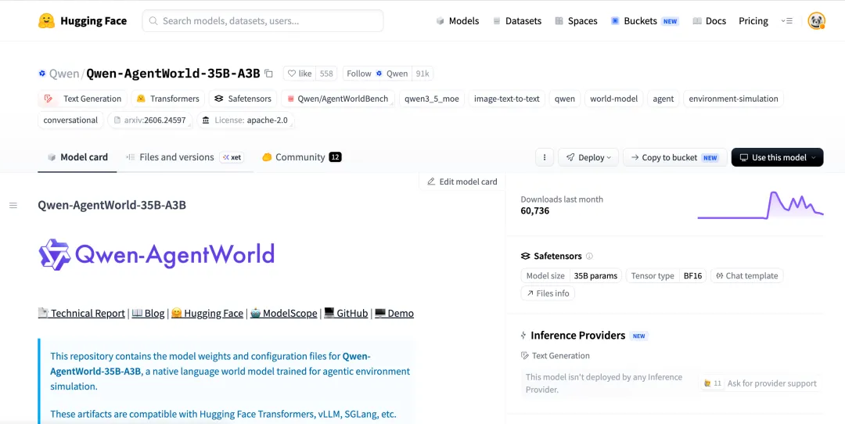845x424 pixels.
Task: Select the Safetensors tag
Action: tap(243, 99)
